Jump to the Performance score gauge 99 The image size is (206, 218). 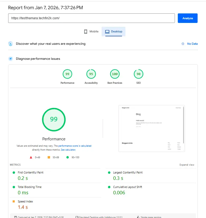[67, 74]
